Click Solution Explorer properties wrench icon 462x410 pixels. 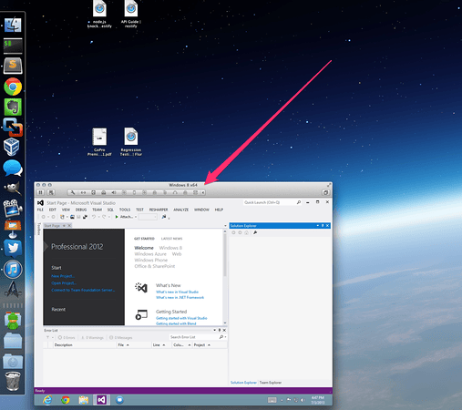coord(255,232)
